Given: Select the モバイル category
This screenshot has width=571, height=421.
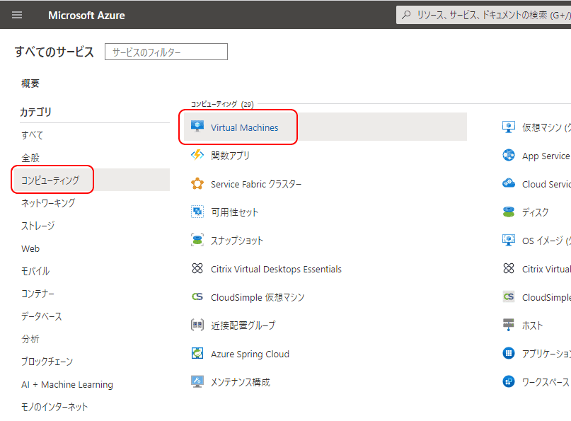Looking at the screenshot, I should click(x=35, y=270).
